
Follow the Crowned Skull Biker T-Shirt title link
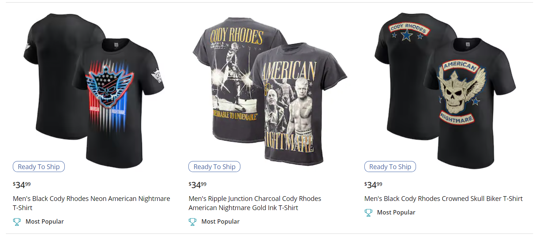click(x=443, y=199)
